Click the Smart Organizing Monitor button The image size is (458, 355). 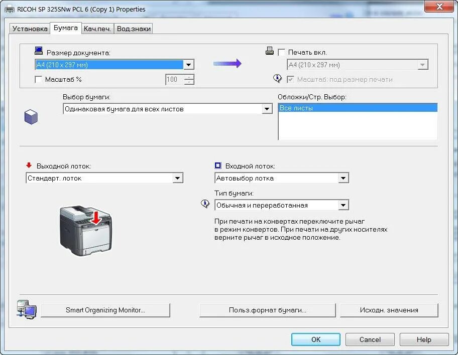coord(105,310)
